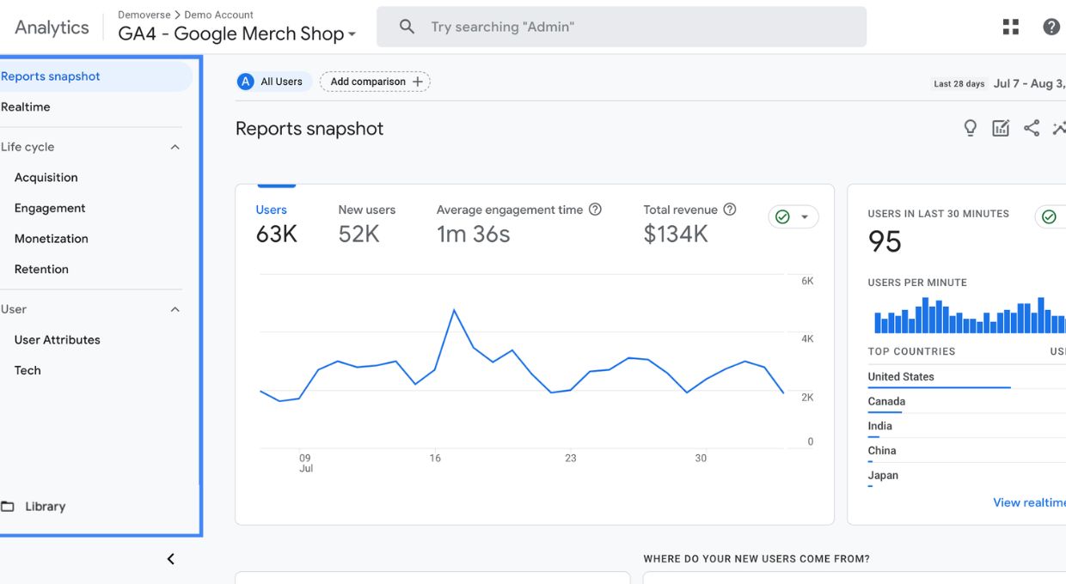This screenshot has width=1066, height=584.
Task: Open the Insights lightbulb icon
Action: pyautogui.click(x=970, y=127)
